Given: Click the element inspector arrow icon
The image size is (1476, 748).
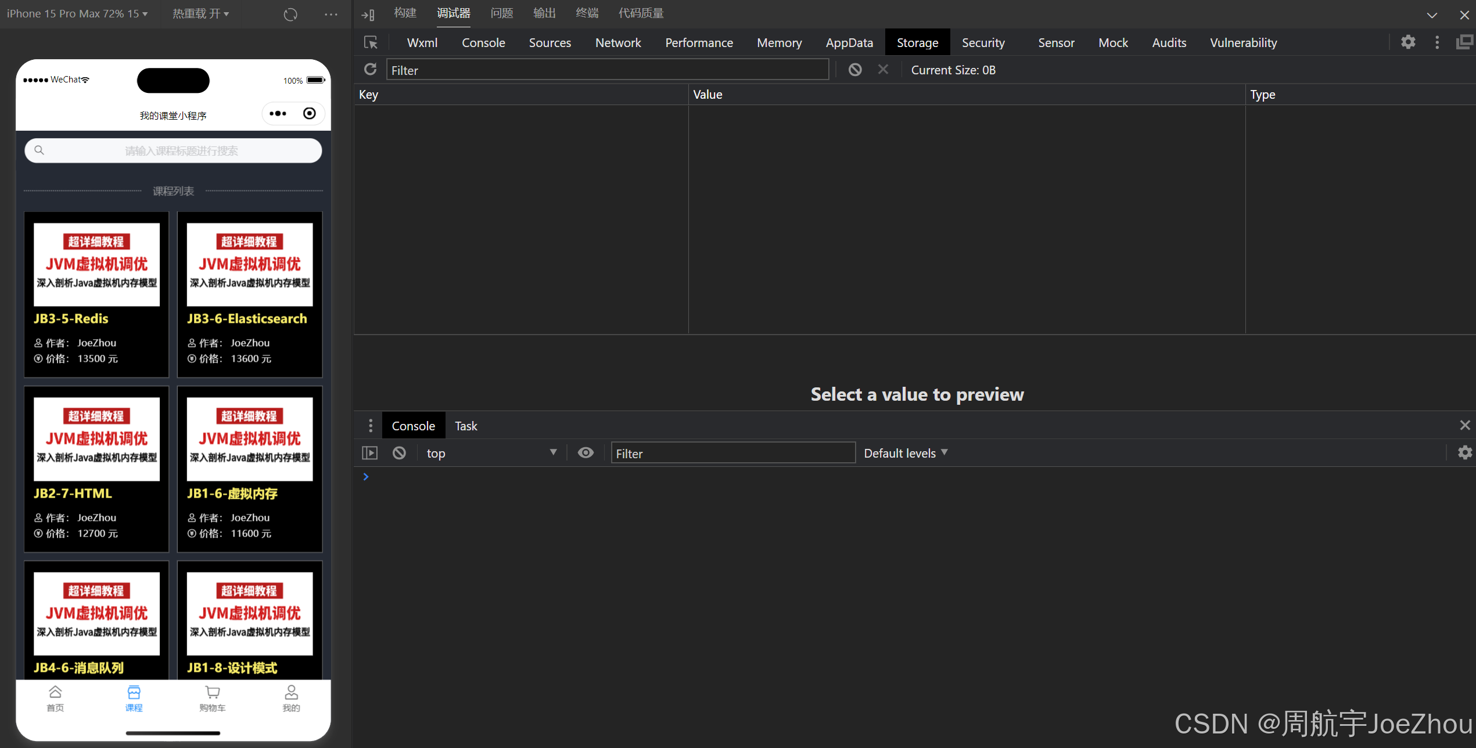Looking at the screenshot, I should pos(371,42).
